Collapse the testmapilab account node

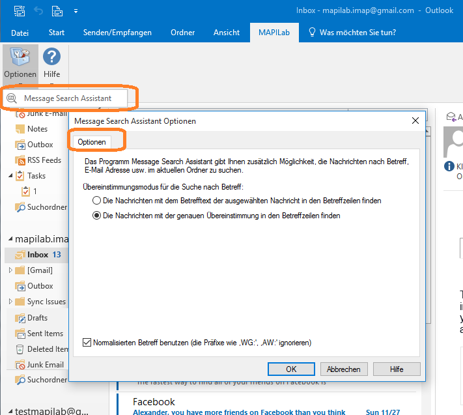pyautogui.click(x=10, y=411)
